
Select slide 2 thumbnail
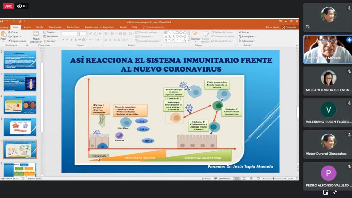click(20, 60)
